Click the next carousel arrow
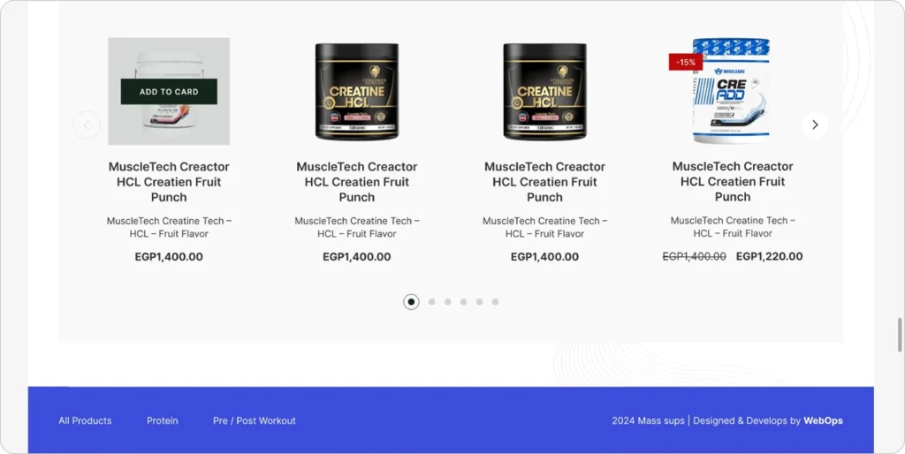 pyautogui.click(x=814, y=125)
